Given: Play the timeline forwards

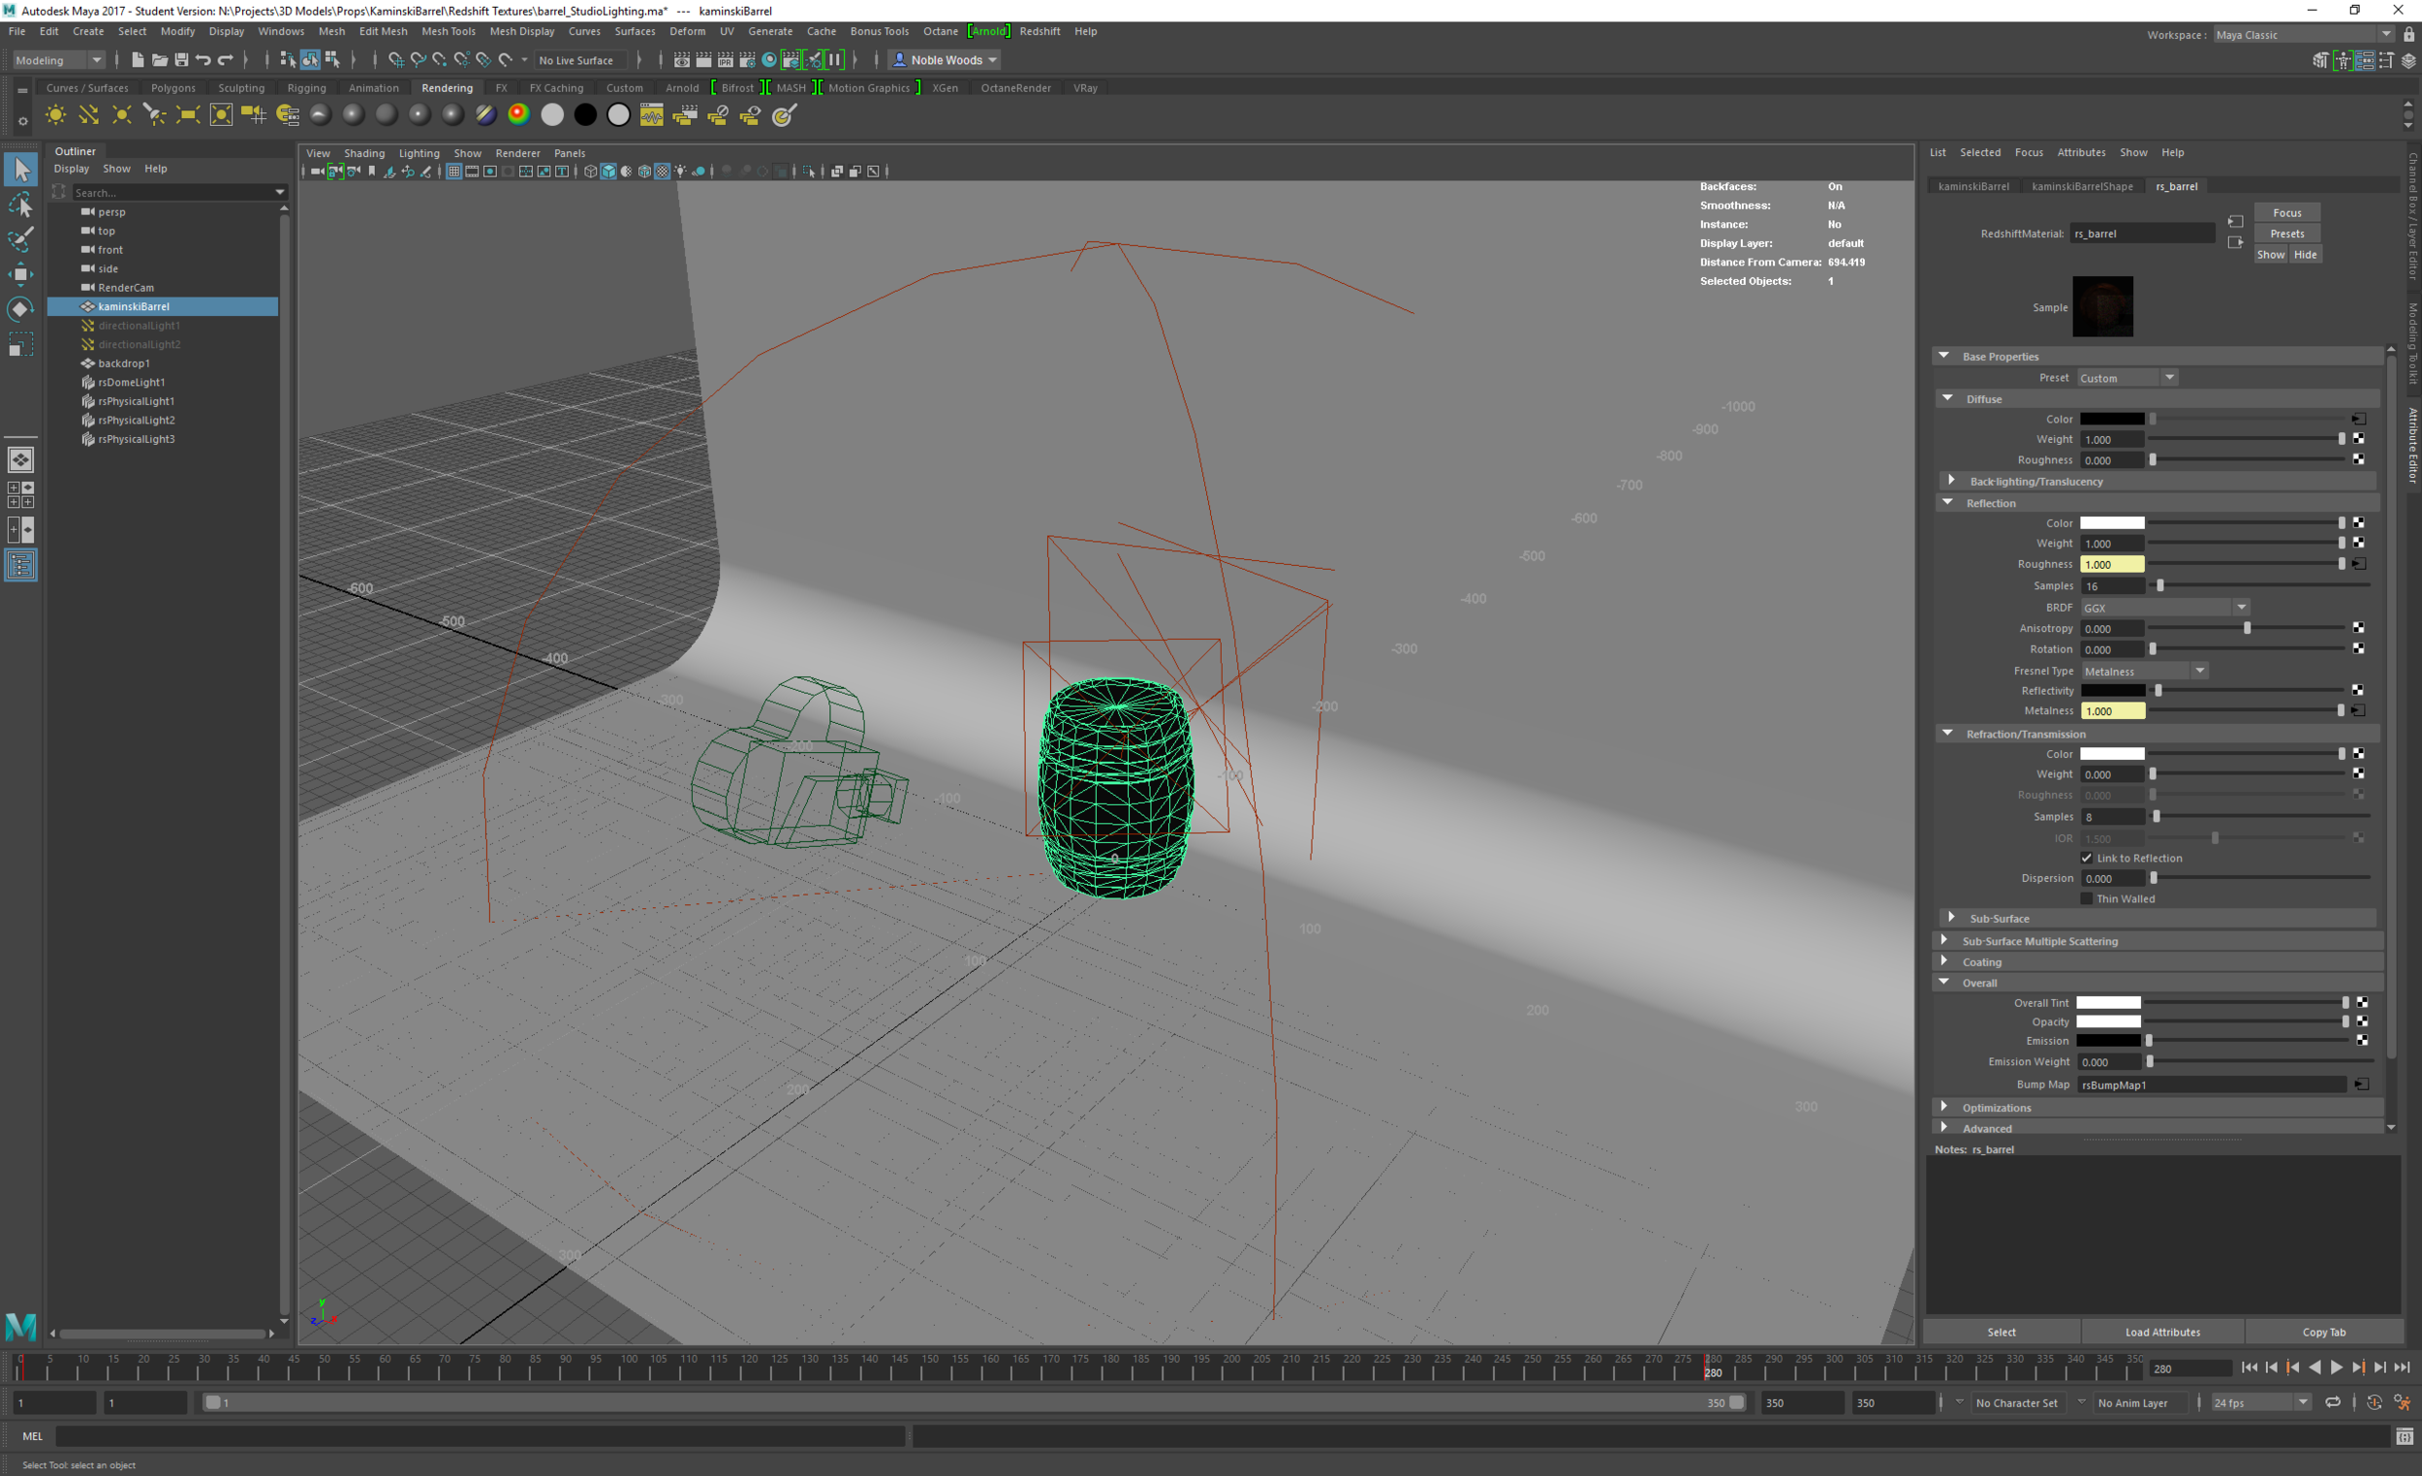Looking at the screenshot, I should coord(2336,1366).
